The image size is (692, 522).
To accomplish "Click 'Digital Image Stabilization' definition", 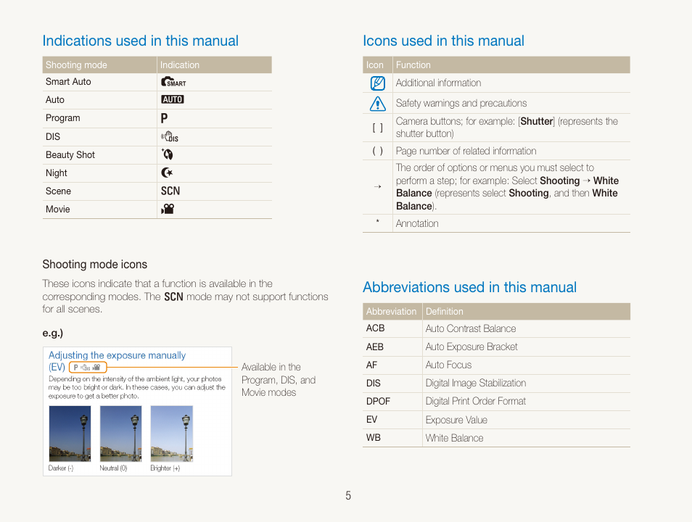I will pos(476,383).
